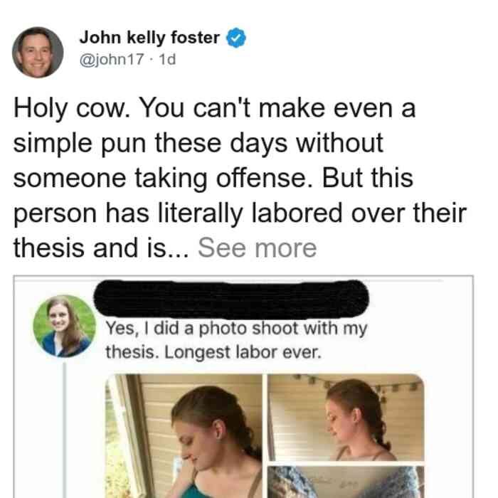Screen dimensions: 498x498
Task: Open top-right photo with string lights
Action: [x=346, y=418]
